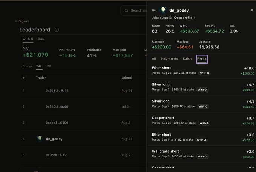Click the At stake $5,925.58 value
The image size is (256, 172).
[x=209, y=47]
